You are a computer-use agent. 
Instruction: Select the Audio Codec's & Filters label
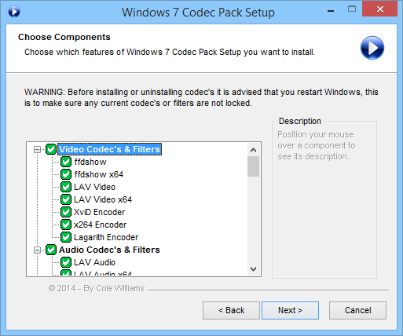pos(109,250)
